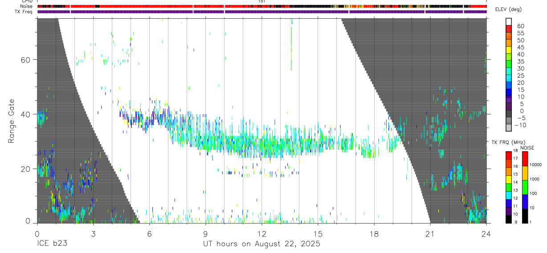Image resolution: width=547 pixels, height=253 pixels.
Task: Click the purple TX Freq strip above plot
Action: pyautogui.click(x=262, y=12)
